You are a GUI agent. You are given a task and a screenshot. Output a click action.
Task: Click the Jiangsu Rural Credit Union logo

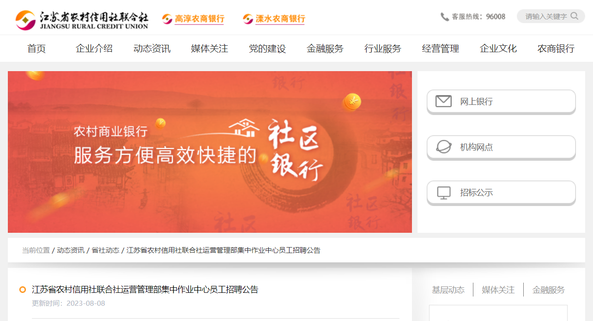(82, 19)
